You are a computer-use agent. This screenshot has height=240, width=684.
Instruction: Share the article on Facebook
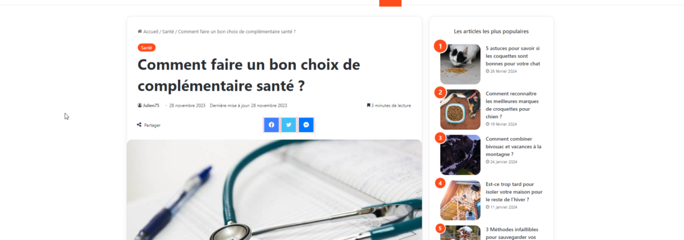(x=271, y=125)
